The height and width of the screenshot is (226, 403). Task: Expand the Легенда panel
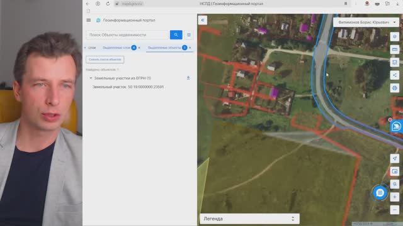tap(249, 219)
